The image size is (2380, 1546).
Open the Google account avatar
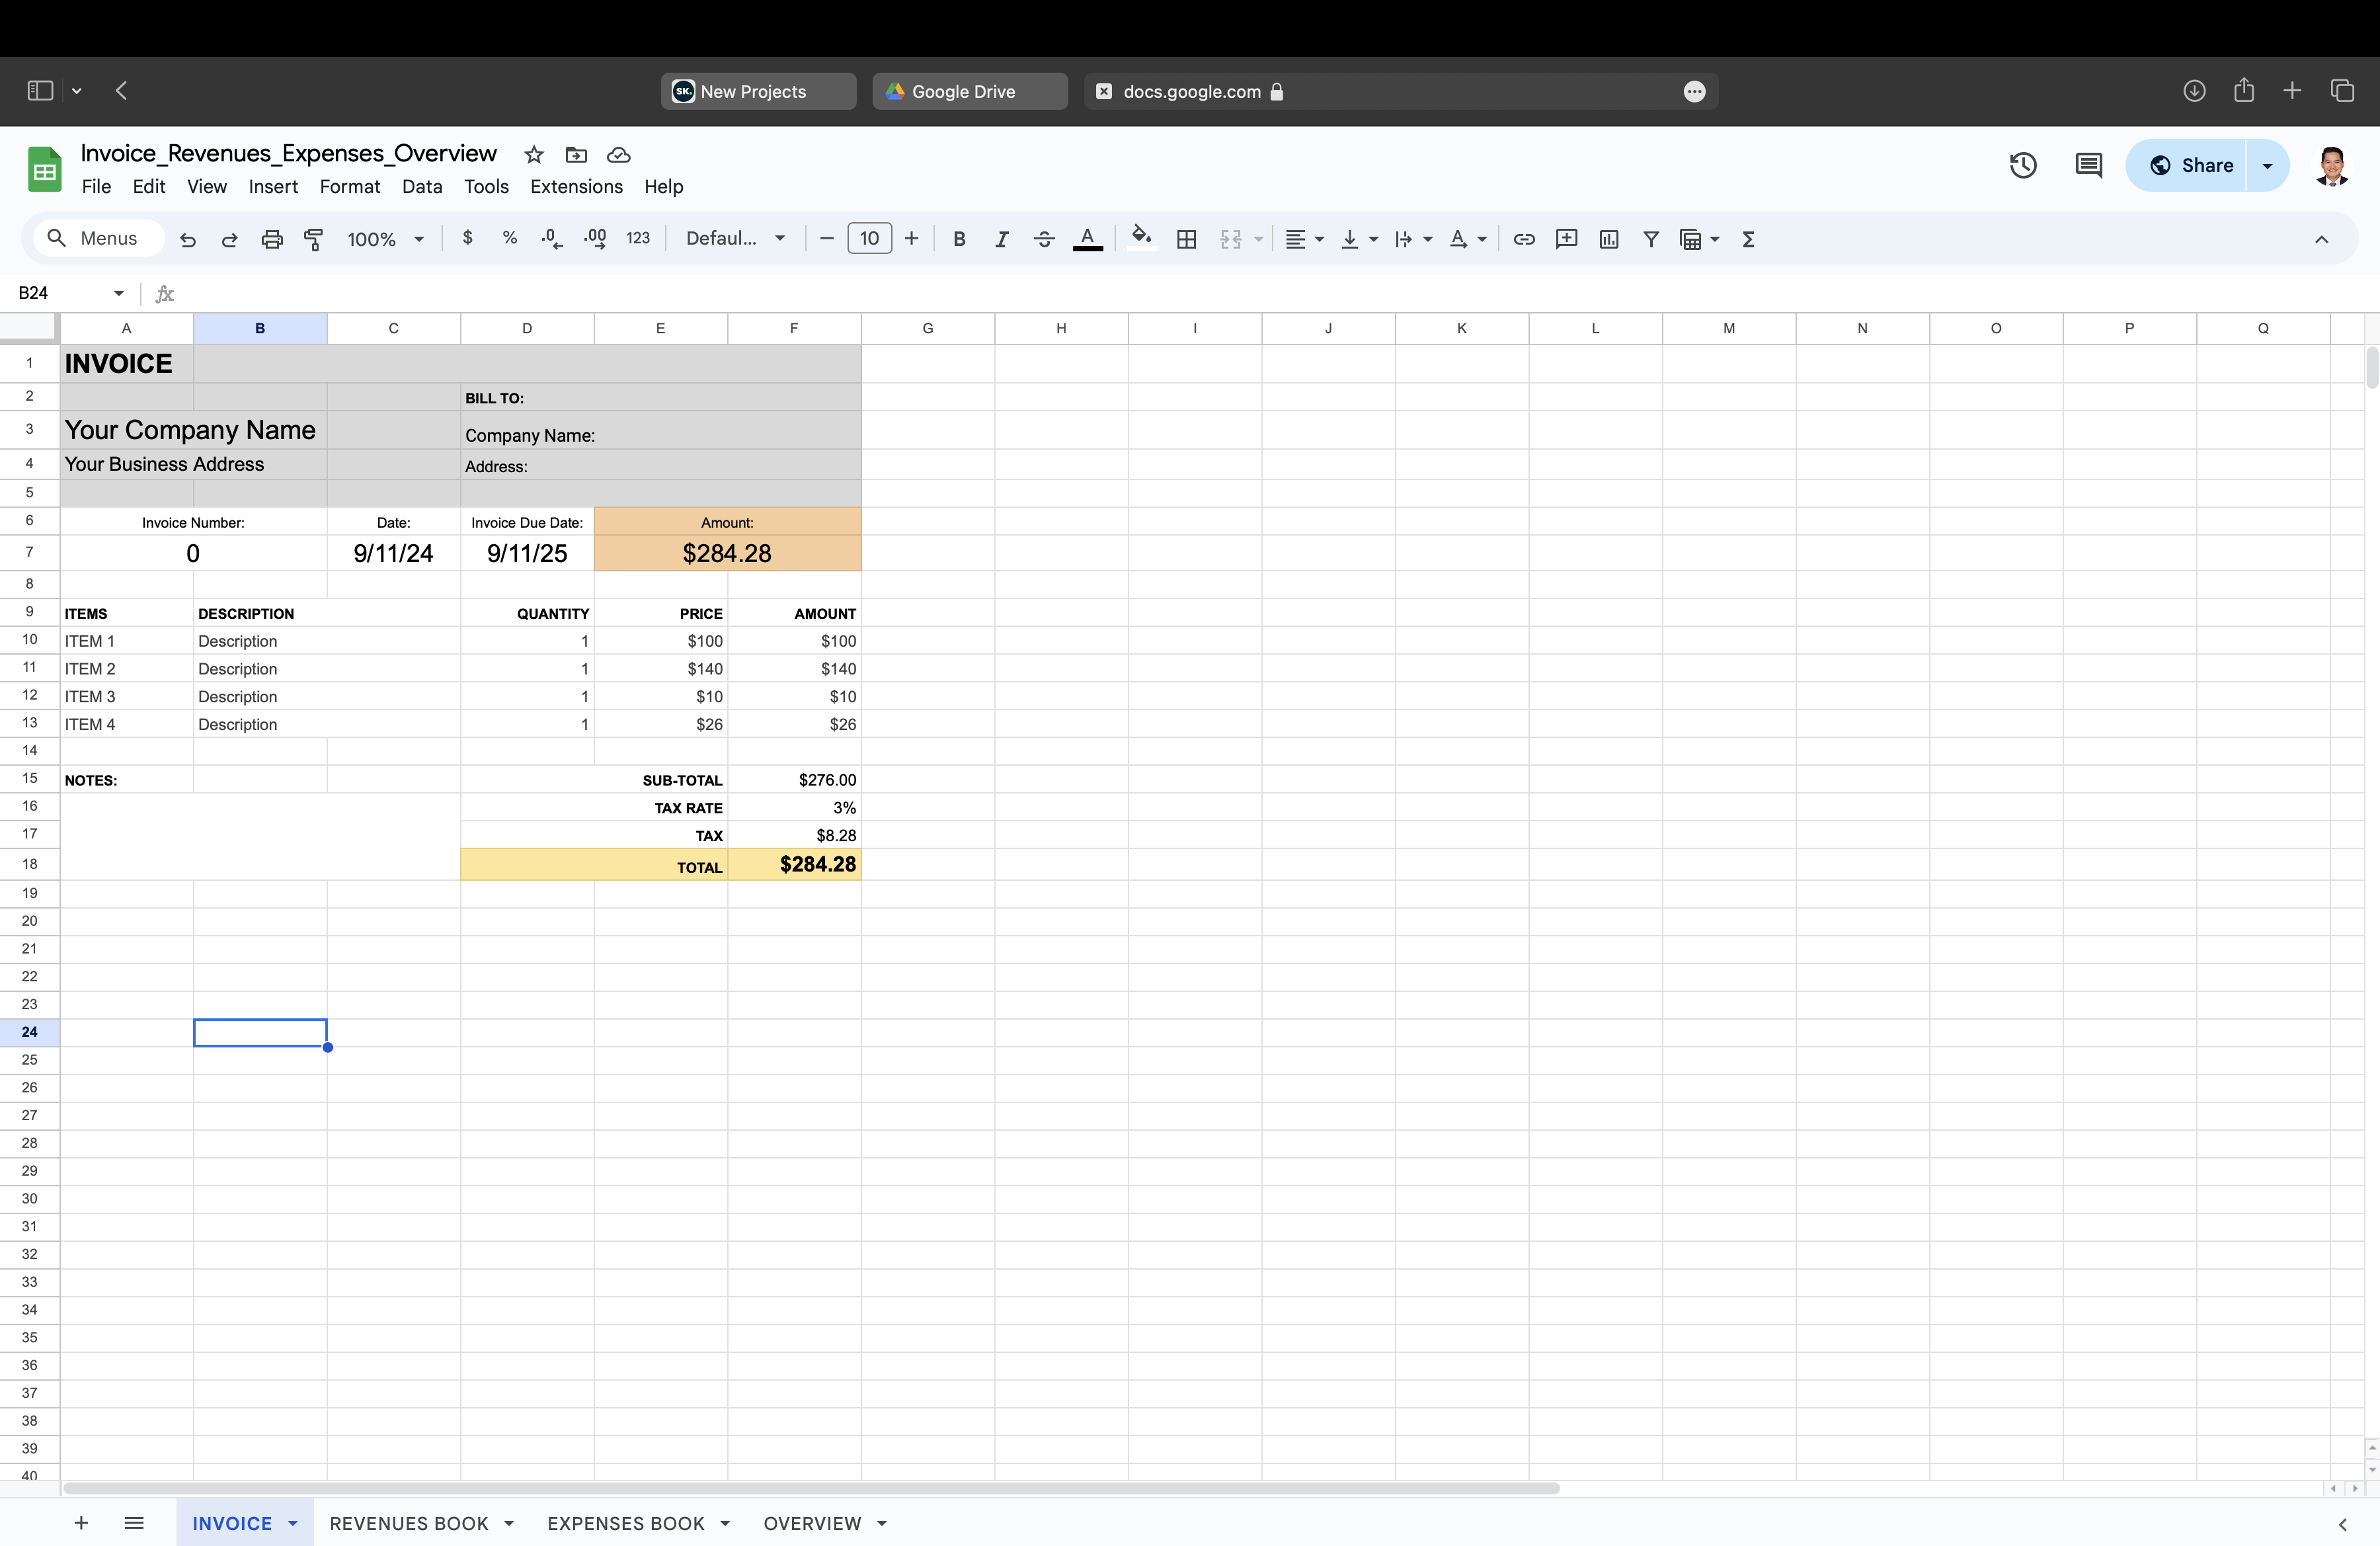pos(2332,165)
